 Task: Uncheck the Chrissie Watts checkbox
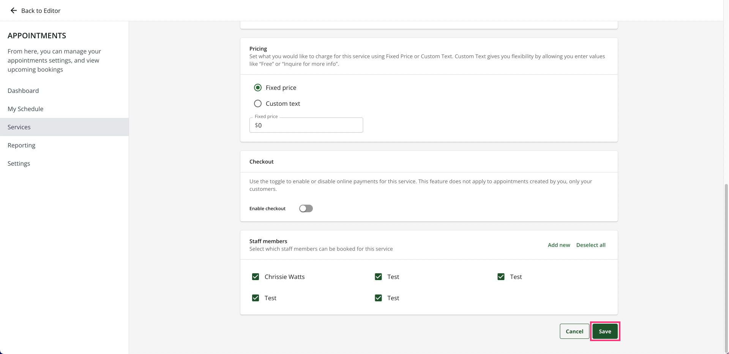[x=256, y=277]
